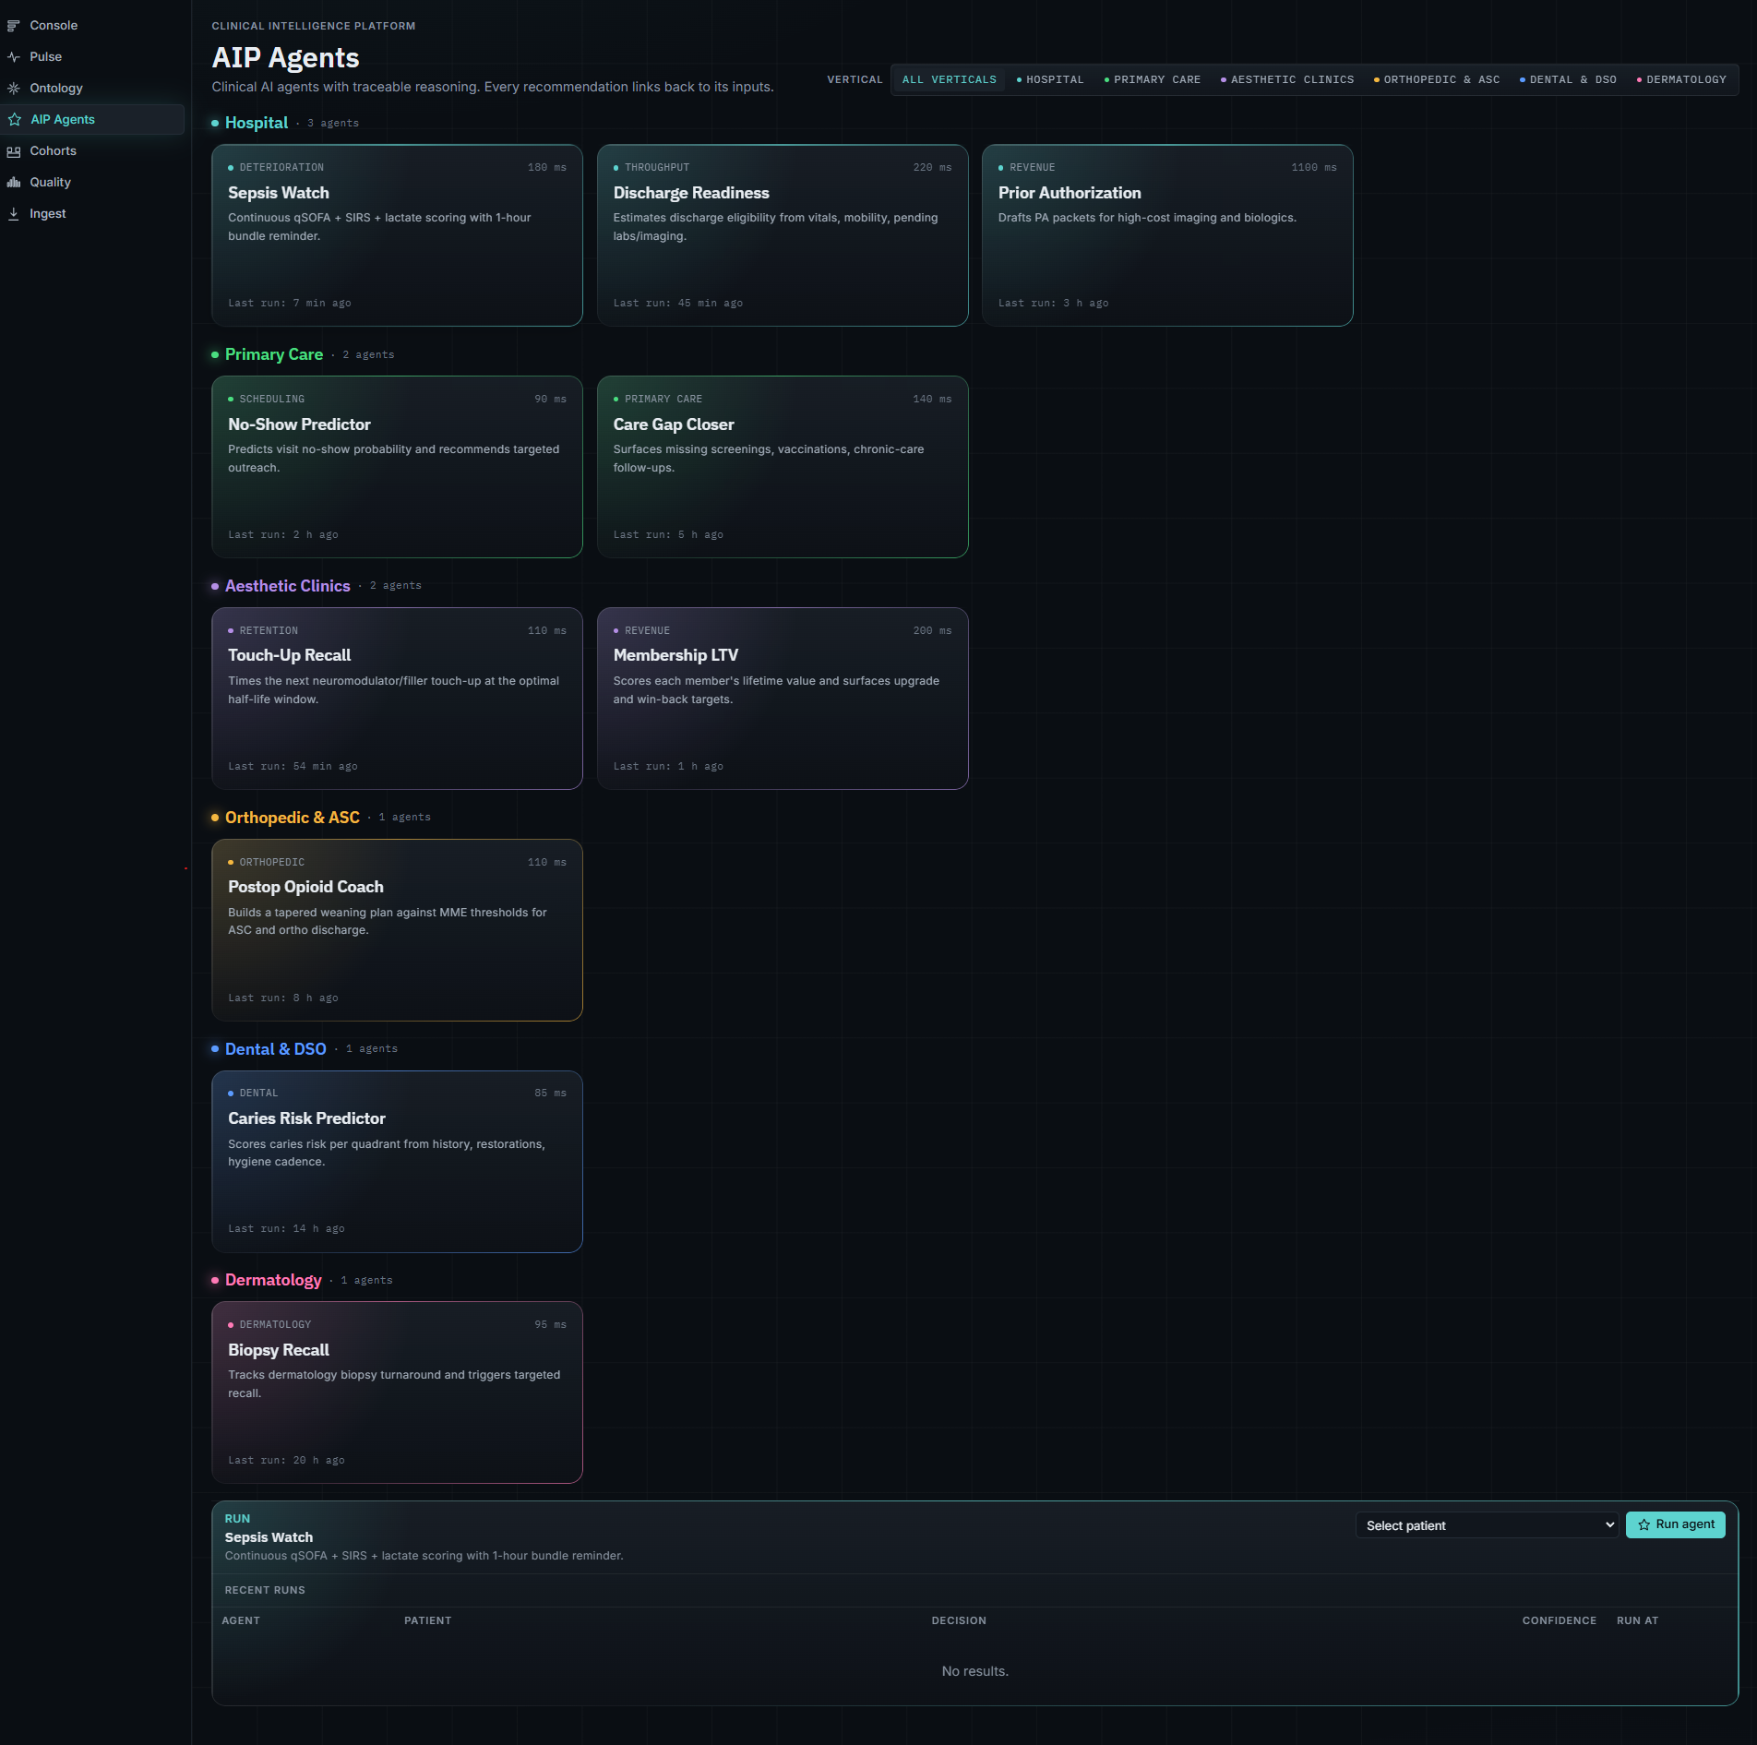The height and width of the screenshot is (1745, 1757).
Task: Filter agents by Hospital vertical
Action: point(1050,80)
